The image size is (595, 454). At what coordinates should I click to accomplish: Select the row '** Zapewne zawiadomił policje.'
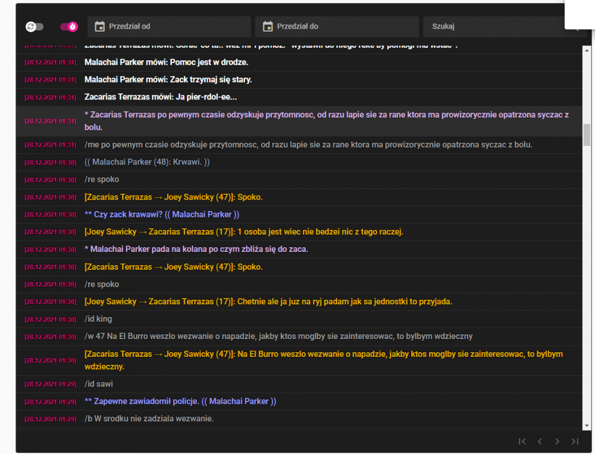(x=299, y=402)
